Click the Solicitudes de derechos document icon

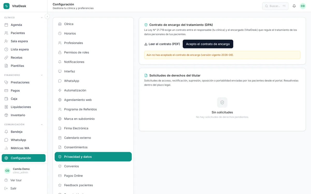click(x=146, y=76)
